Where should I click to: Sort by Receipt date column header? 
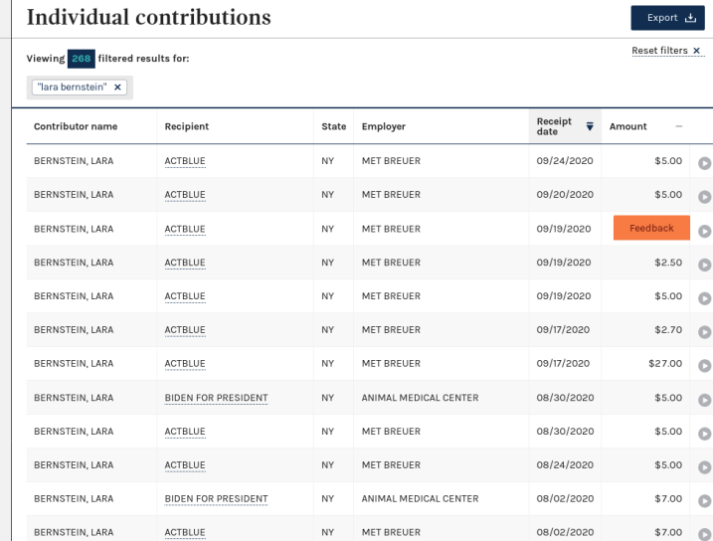click(x=565, y=126)
